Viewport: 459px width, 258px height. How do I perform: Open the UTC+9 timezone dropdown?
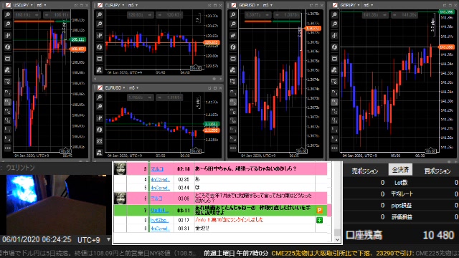108,240
